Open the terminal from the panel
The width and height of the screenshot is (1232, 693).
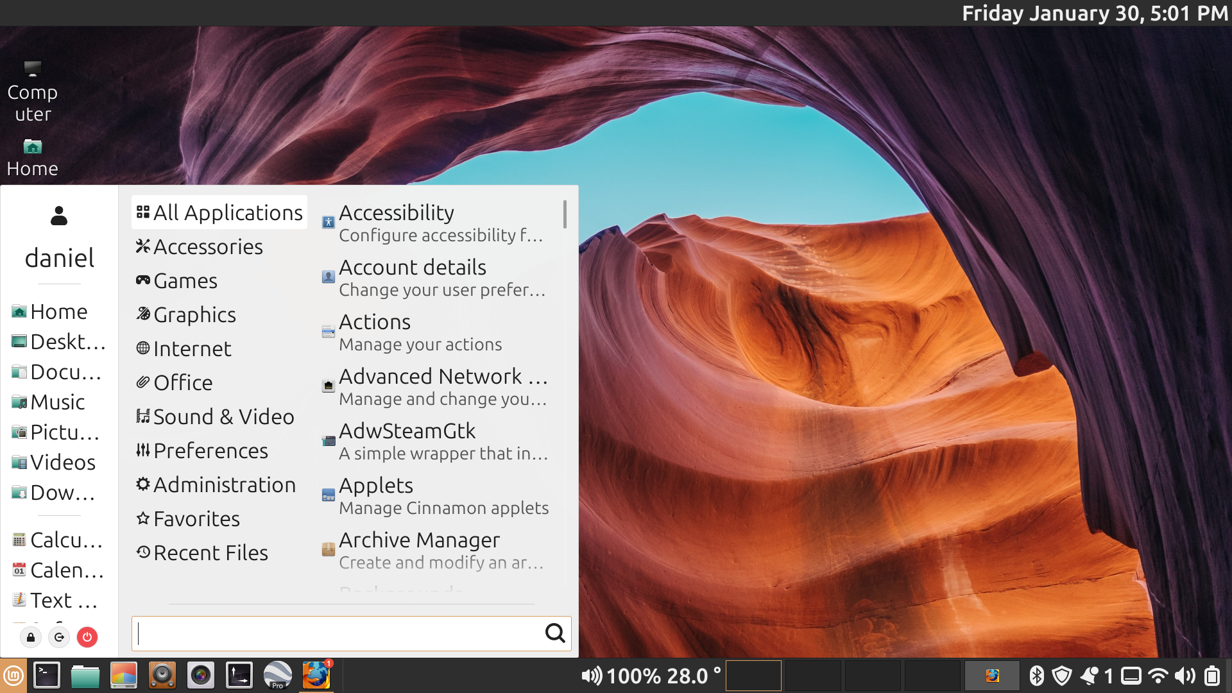[47, 676]
